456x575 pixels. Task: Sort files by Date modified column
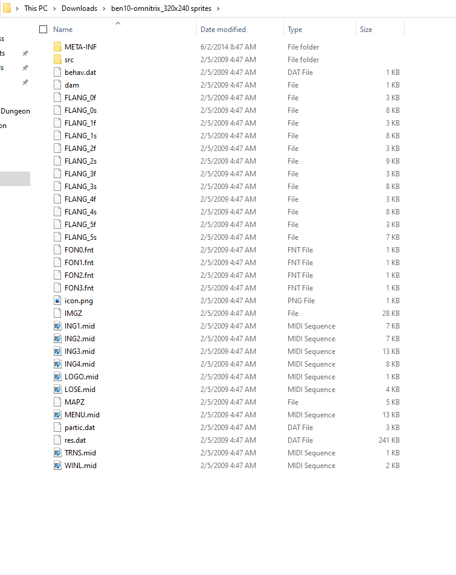pyautogui.click(x=223, y=30)
